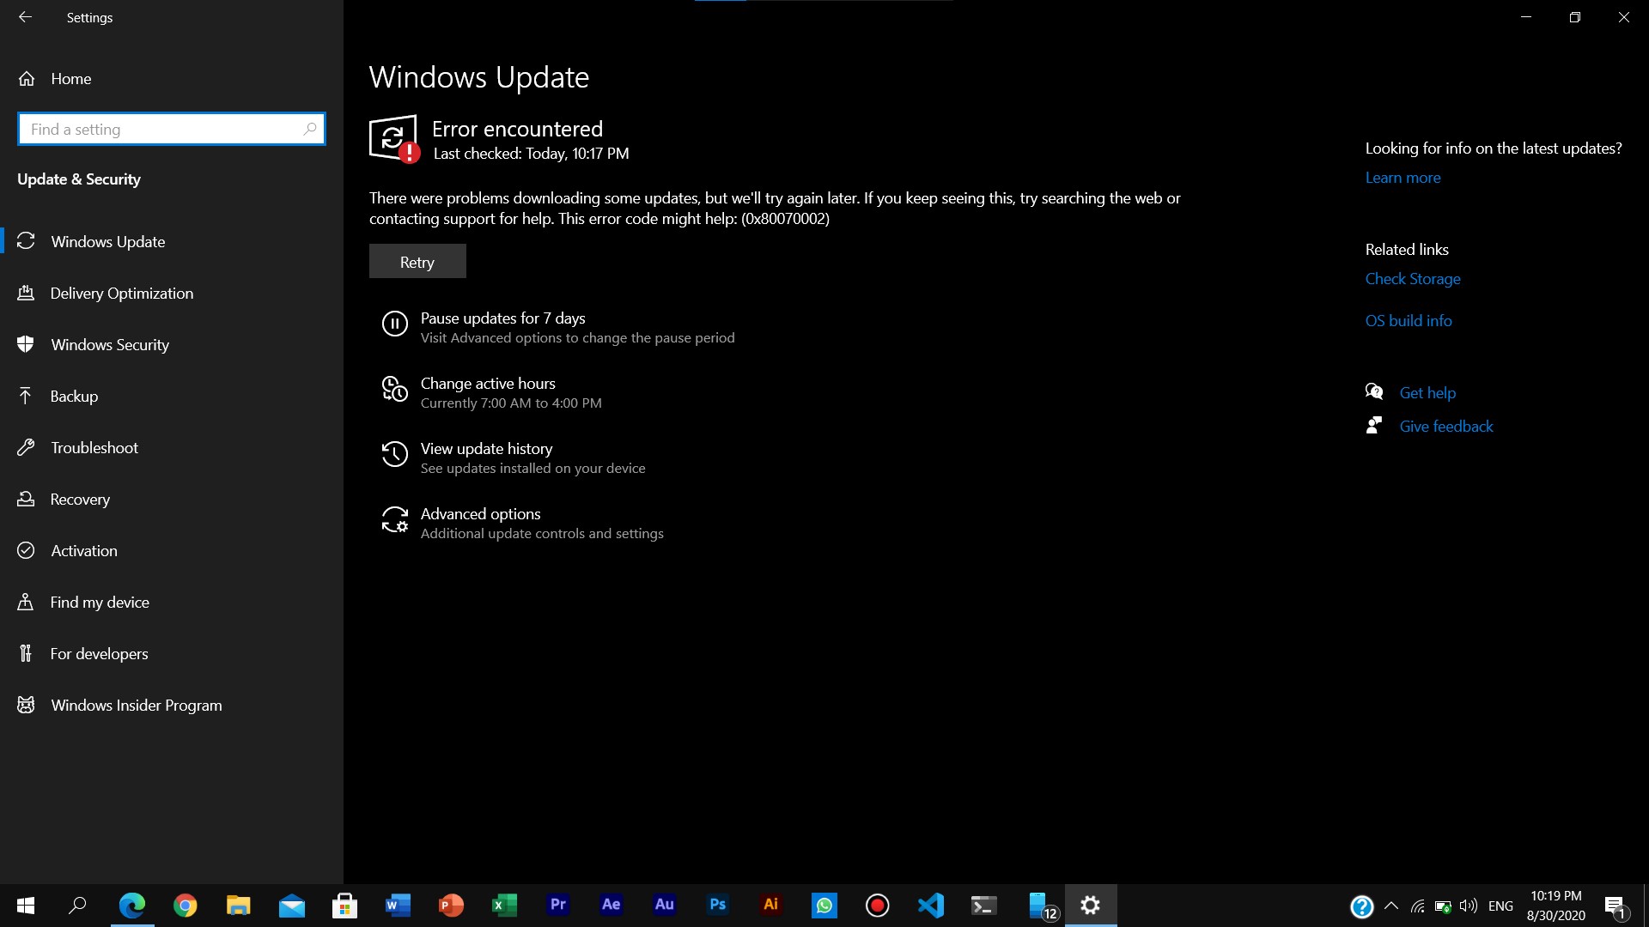The height and width of the screenshot is (927, 1649).
Task: Select Pause updates for 7 days
Action: click(x=502, y=318)
